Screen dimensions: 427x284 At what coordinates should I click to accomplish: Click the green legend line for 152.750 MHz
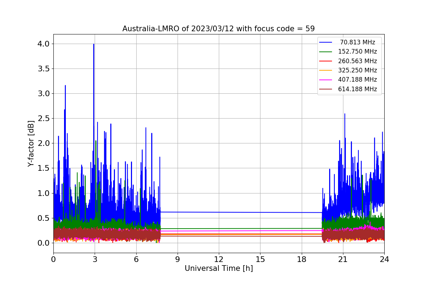click(x=326, y=52)
